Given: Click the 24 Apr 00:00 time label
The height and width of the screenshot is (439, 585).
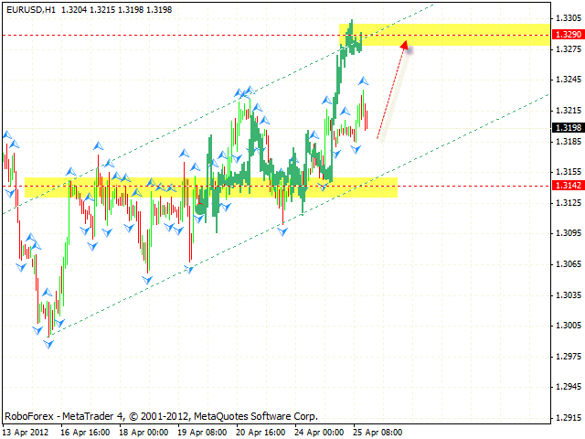Looking at the screenshot, I should (319, 433).
